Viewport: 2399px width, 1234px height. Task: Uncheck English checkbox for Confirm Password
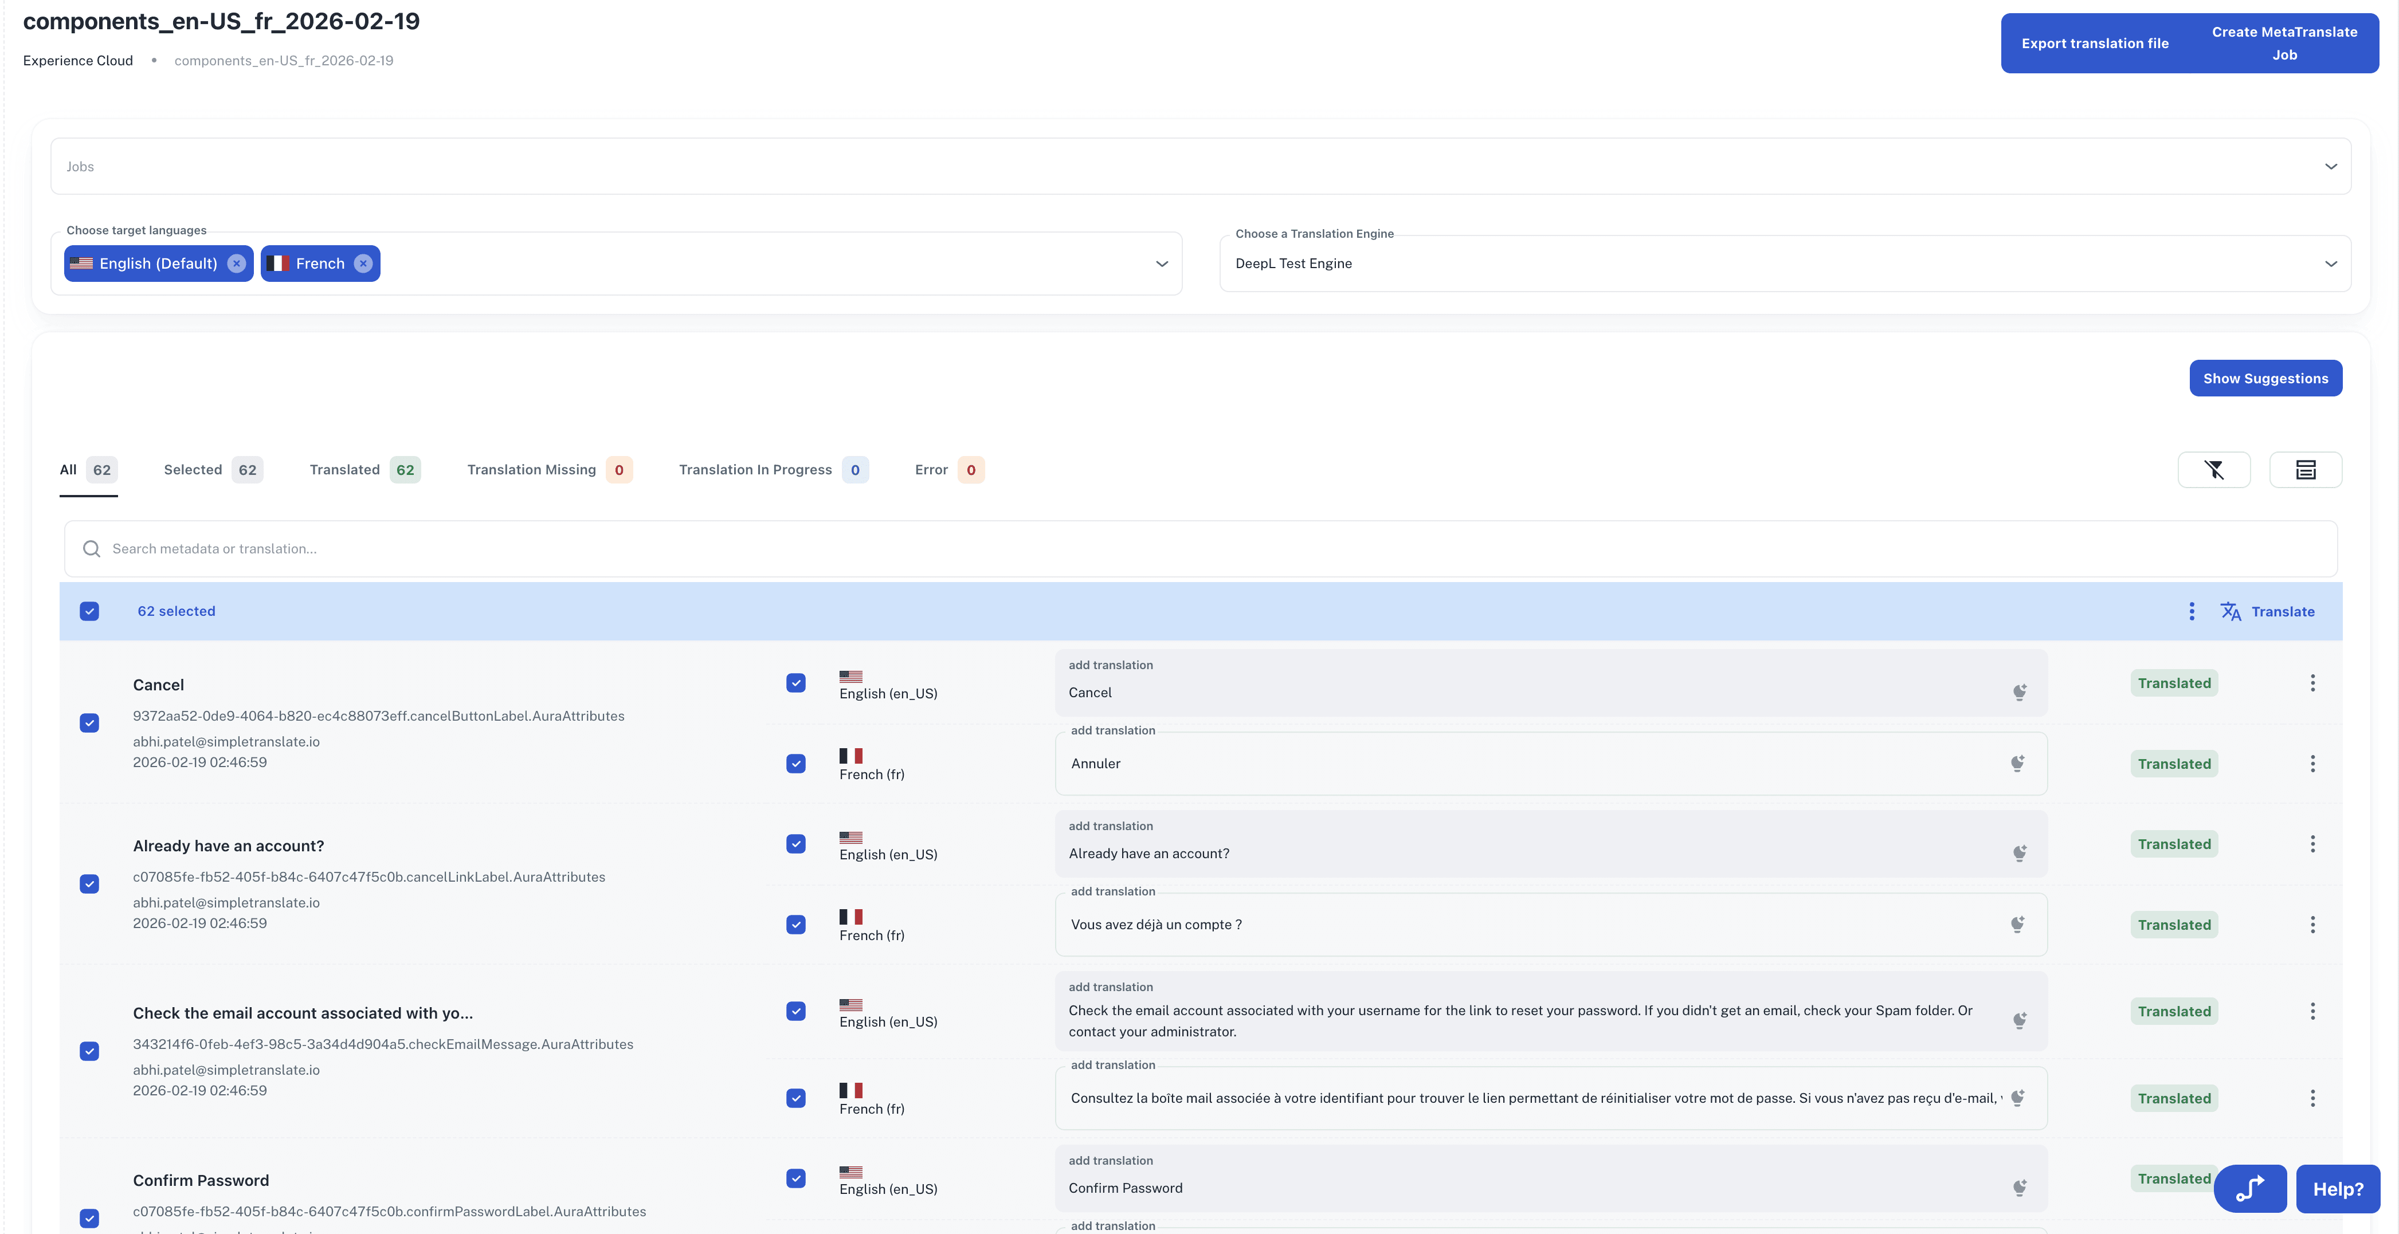(x=795, y=1178)
